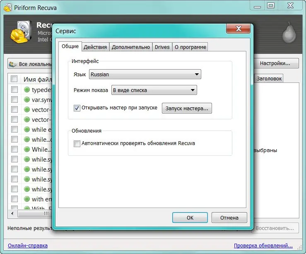
Task: Select the 'typede' file name
Action: click(42, 90)
